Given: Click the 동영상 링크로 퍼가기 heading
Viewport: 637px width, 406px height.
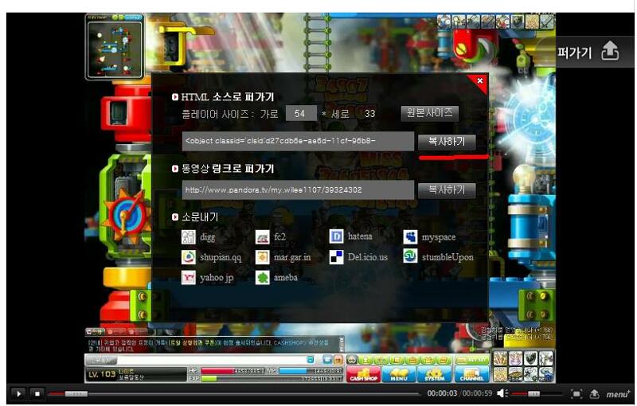Looking at the screenshot, I should point(228,169).
